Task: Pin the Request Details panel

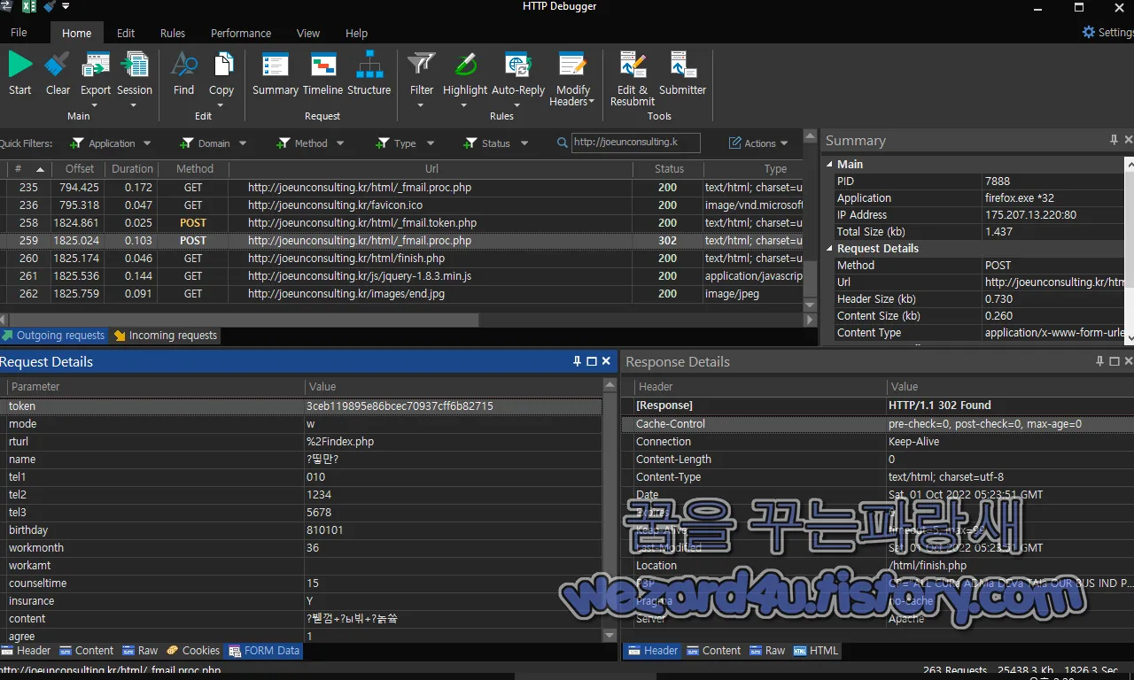Action: (x=577, y=361)
